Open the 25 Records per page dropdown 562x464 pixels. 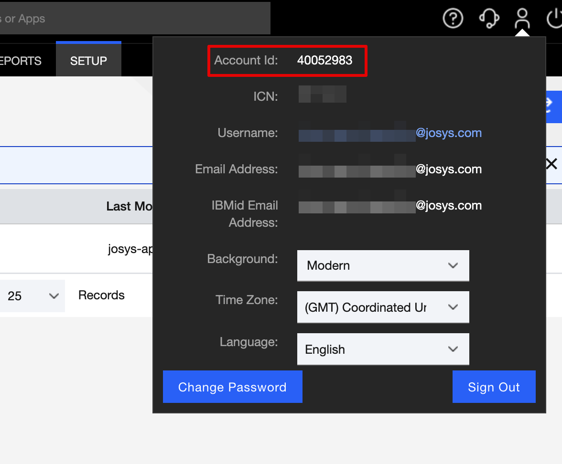32,296
